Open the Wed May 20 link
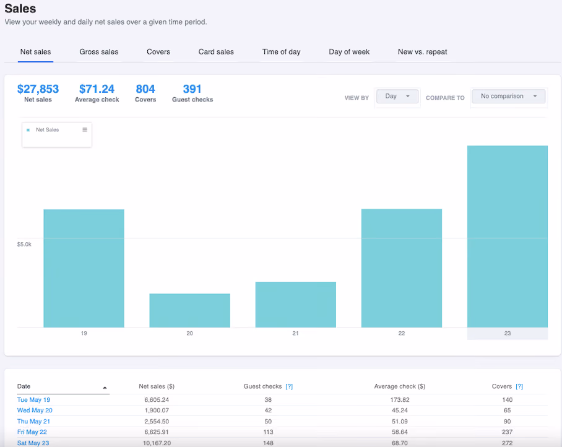Screen dimensions: 562x447 (35, 410)
